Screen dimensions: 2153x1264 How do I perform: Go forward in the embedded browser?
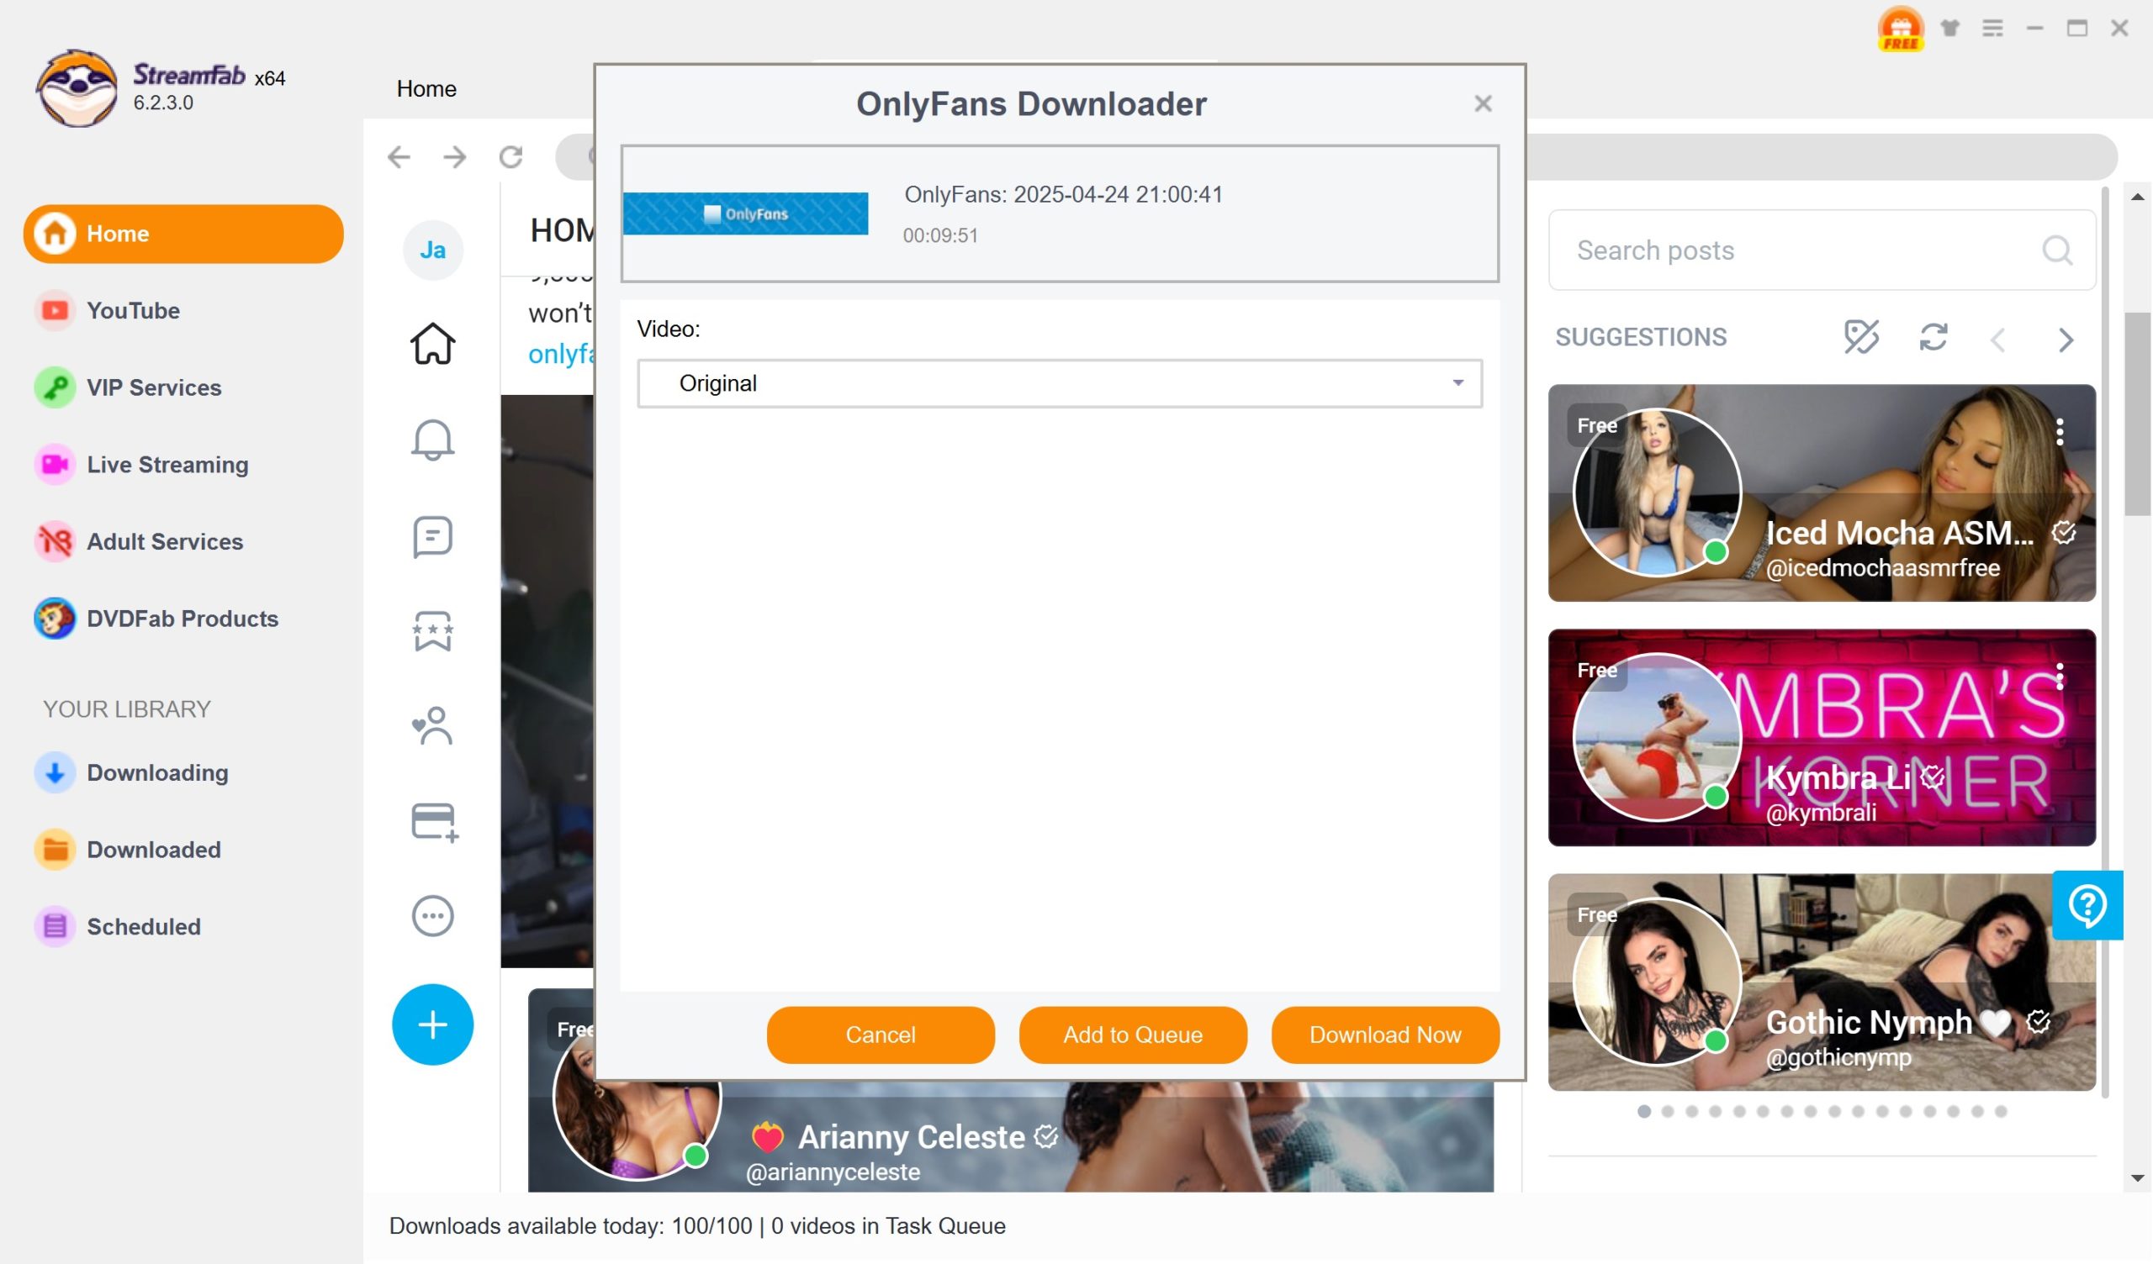pyautogui.click(x=454, y=157)
